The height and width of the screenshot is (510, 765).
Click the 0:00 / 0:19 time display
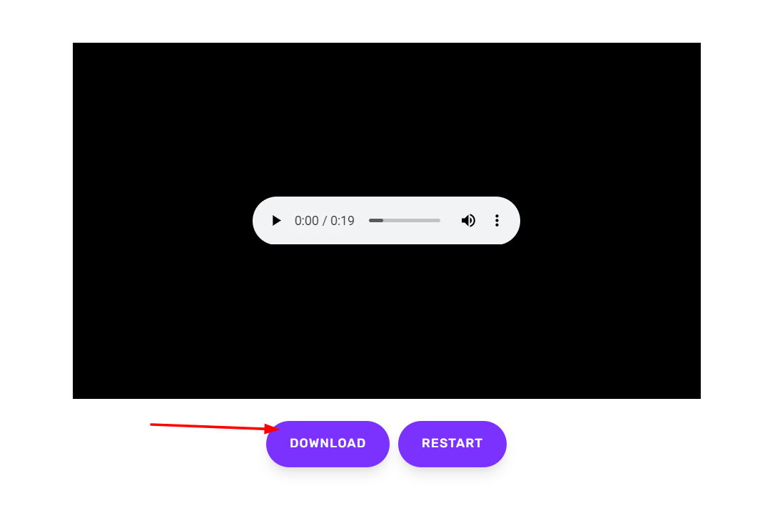point(325,221)
